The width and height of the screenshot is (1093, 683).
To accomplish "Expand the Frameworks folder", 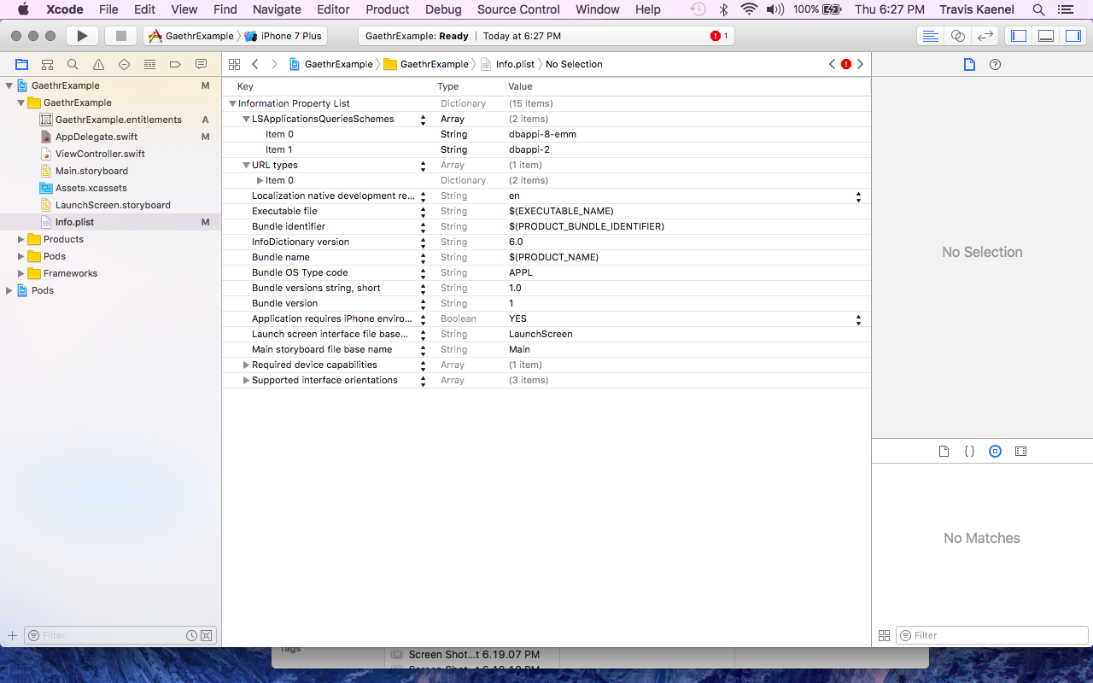I will (20, 273).
